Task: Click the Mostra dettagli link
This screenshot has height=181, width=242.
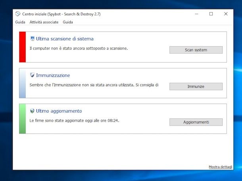Action: coord(221,167)
